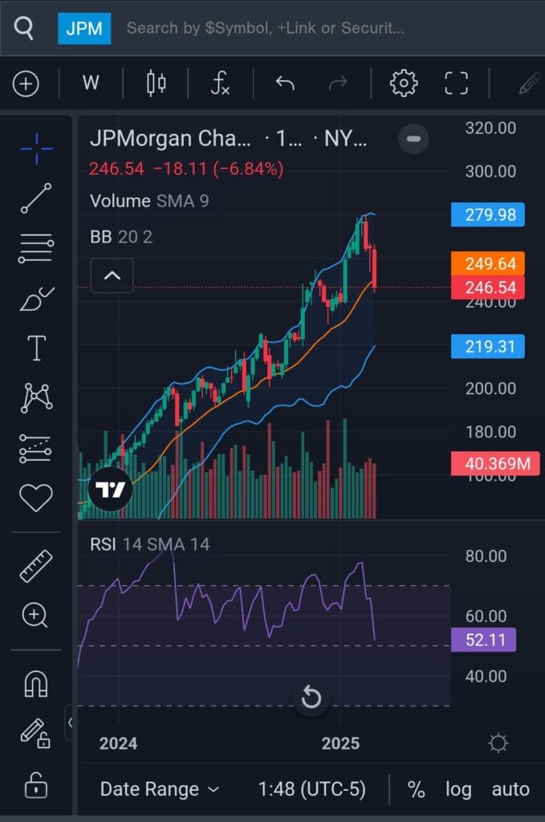Select the chart patterns tool
The image size is (545, 822).
click(36, 397)
